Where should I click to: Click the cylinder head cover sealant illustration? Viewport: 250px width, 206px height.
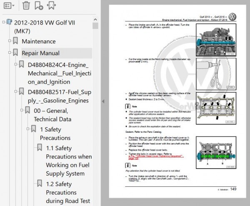(216, 108)
